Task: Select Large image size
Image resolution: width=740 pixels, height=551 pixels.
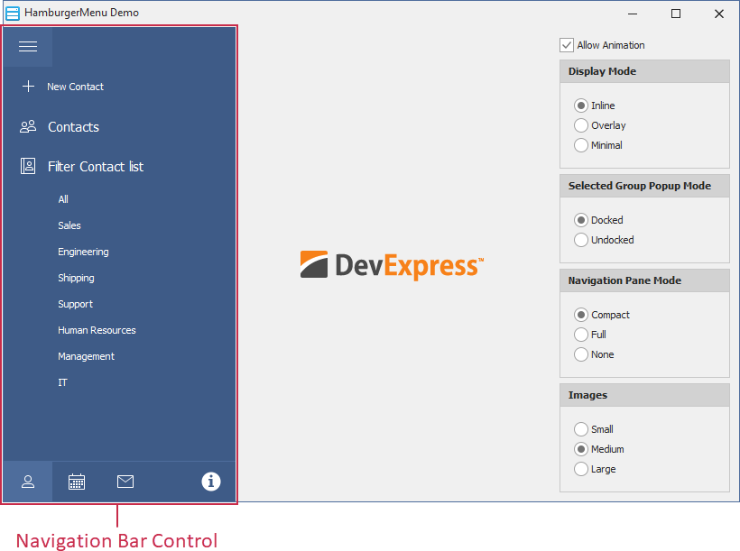Action: point(581,469)
